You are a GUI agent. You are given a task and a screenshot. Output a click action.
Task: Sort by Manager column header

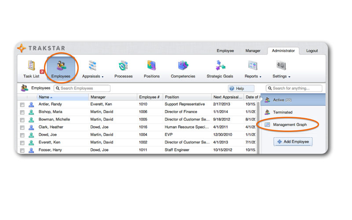point(113,97)
